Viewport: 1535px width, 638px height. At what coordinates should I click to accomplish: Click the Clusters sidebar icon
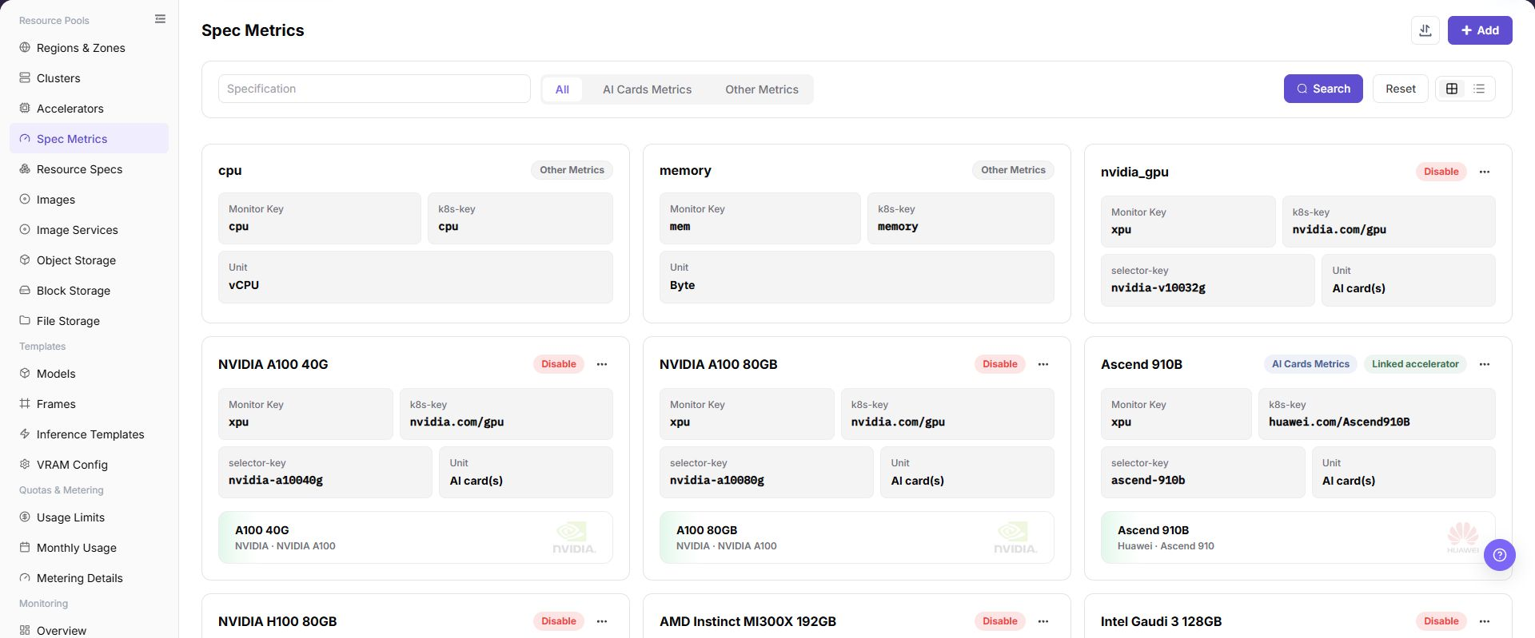point(25,77)
